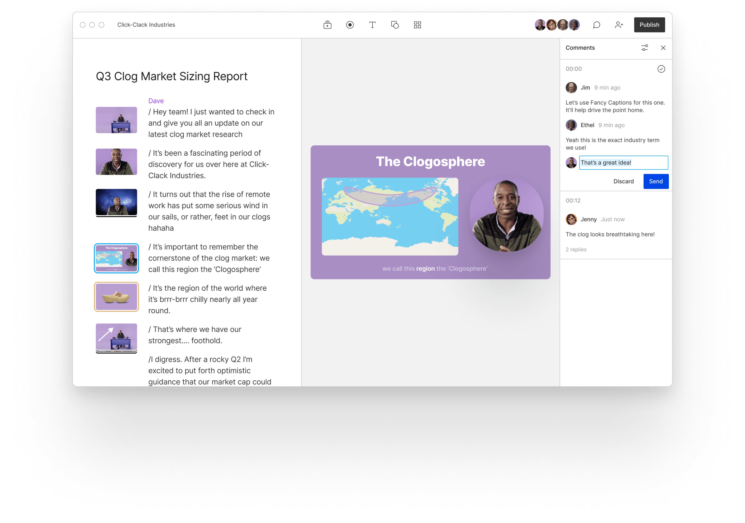745x523 pixels.
Task: Toggle the comments speech bubble icon
Action: [596, 25]
